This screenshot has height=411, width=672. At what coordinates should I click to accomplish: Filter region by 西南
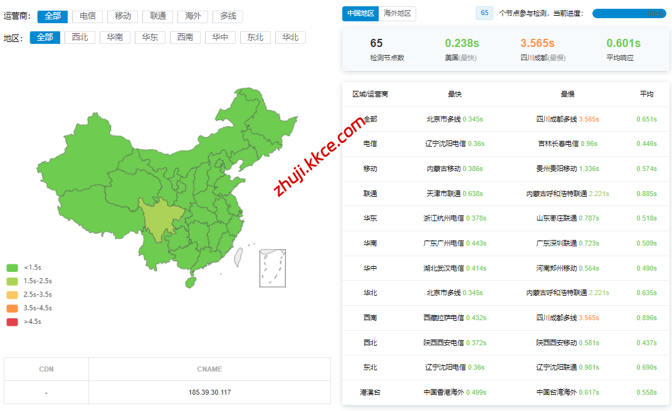point(186,38)
